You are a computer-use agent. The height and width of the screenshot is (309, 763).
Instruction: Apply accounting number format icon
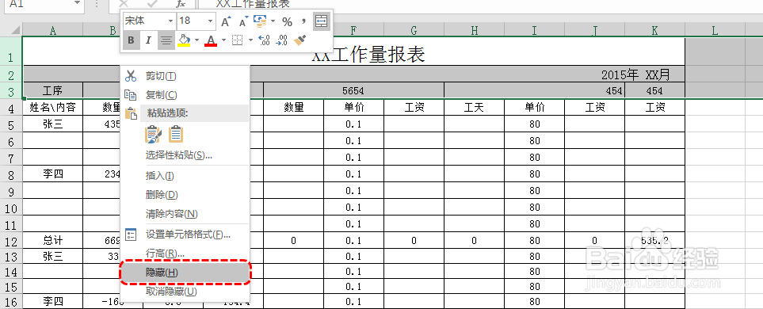click(260, 21)
